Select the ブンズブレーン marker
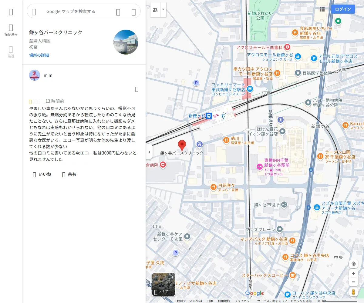Image resolution: width=364 pixels, height=303 pixels. coord(280,229)
